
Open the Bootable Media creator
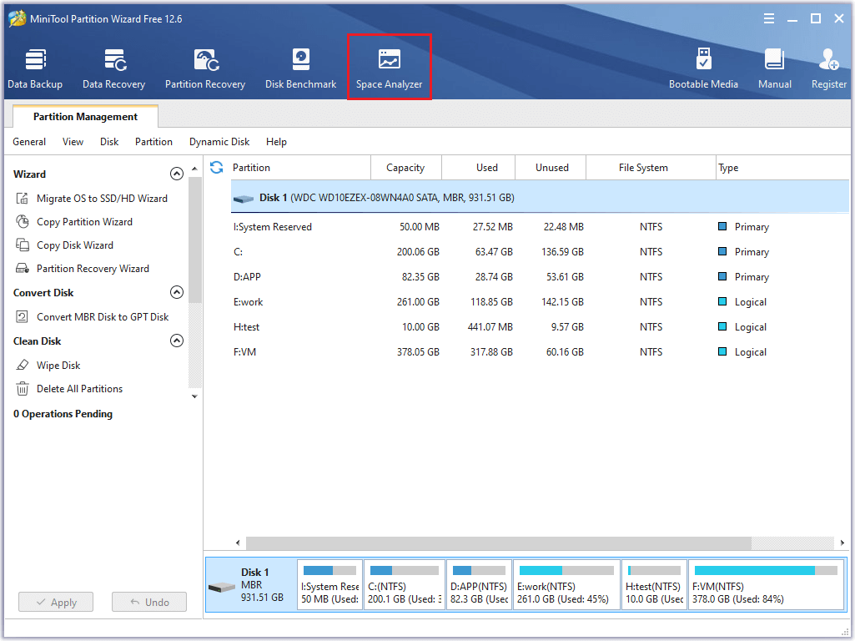(704, 66)
